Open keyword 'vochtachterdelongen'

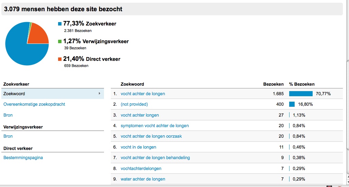141,169
